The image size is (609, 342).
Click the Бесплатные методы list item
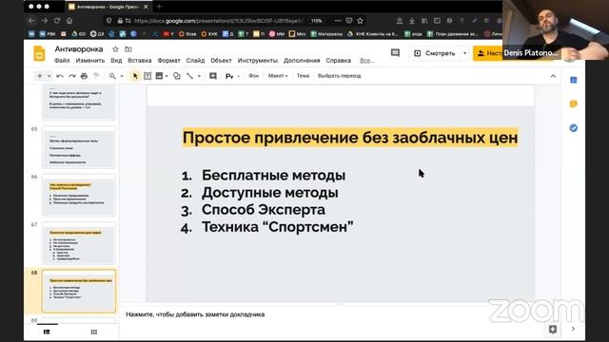[x=273, y=175]
